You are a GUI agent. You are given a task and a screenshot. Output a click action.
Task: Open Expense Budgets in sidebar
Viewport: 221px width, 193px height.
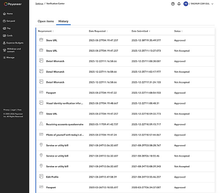pos(15,43)
